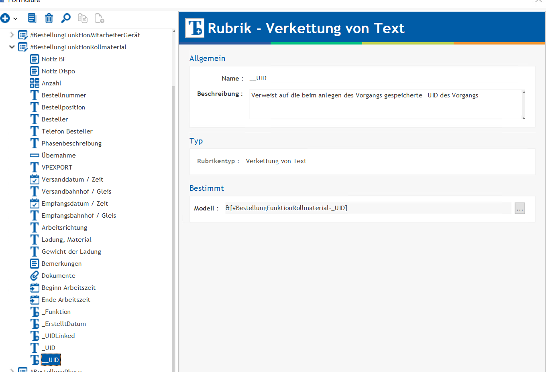Expand the #BestellungFunktionMitarbeiterGerät node

12,35
